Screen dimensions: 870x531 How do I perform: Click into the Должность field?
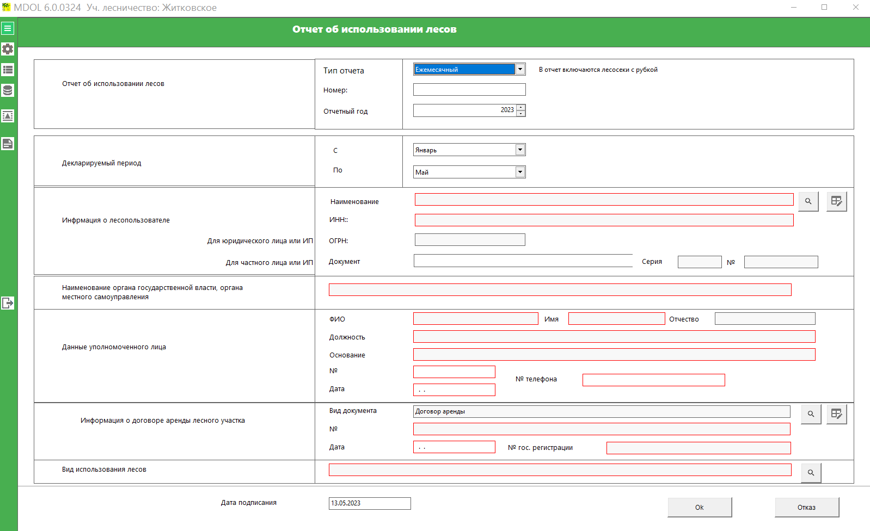coord(614,337)
